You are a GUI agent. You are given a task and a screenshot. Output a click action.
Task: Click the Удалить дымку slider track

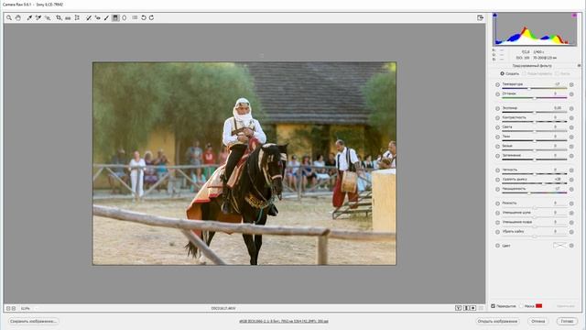coord(535,183)
